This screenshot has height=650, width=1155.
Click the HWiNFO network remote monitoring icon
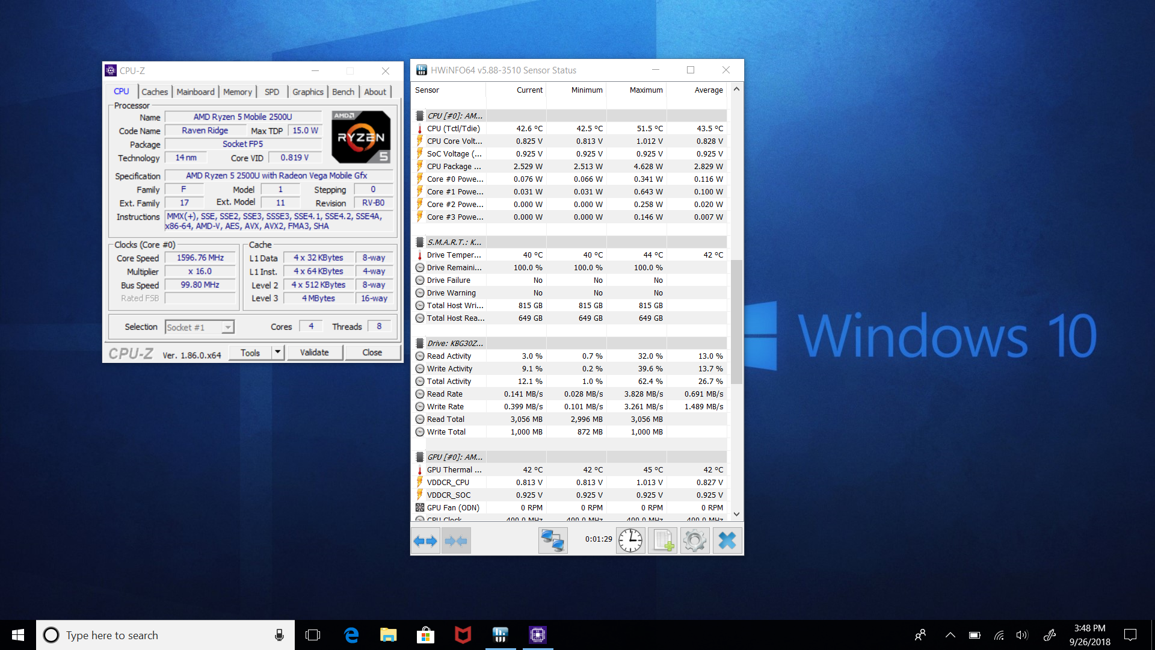[552, 540]
